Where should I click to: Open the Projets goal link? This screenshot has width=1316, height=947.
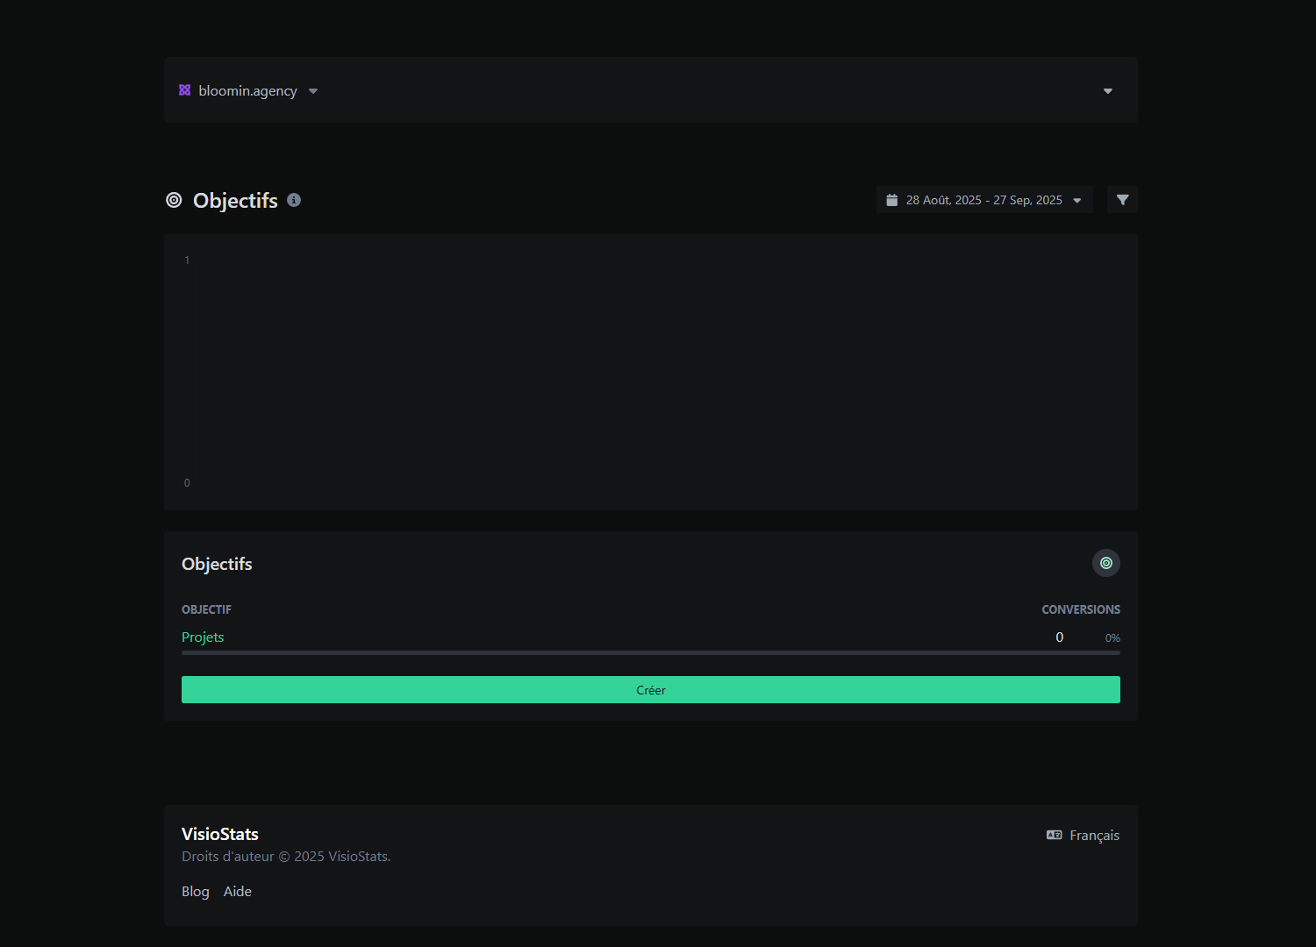tap(203, 637)
